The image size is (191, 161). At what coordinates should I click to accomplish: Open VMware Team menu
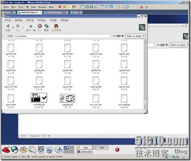pyautogui.click(x=33, y=7)
